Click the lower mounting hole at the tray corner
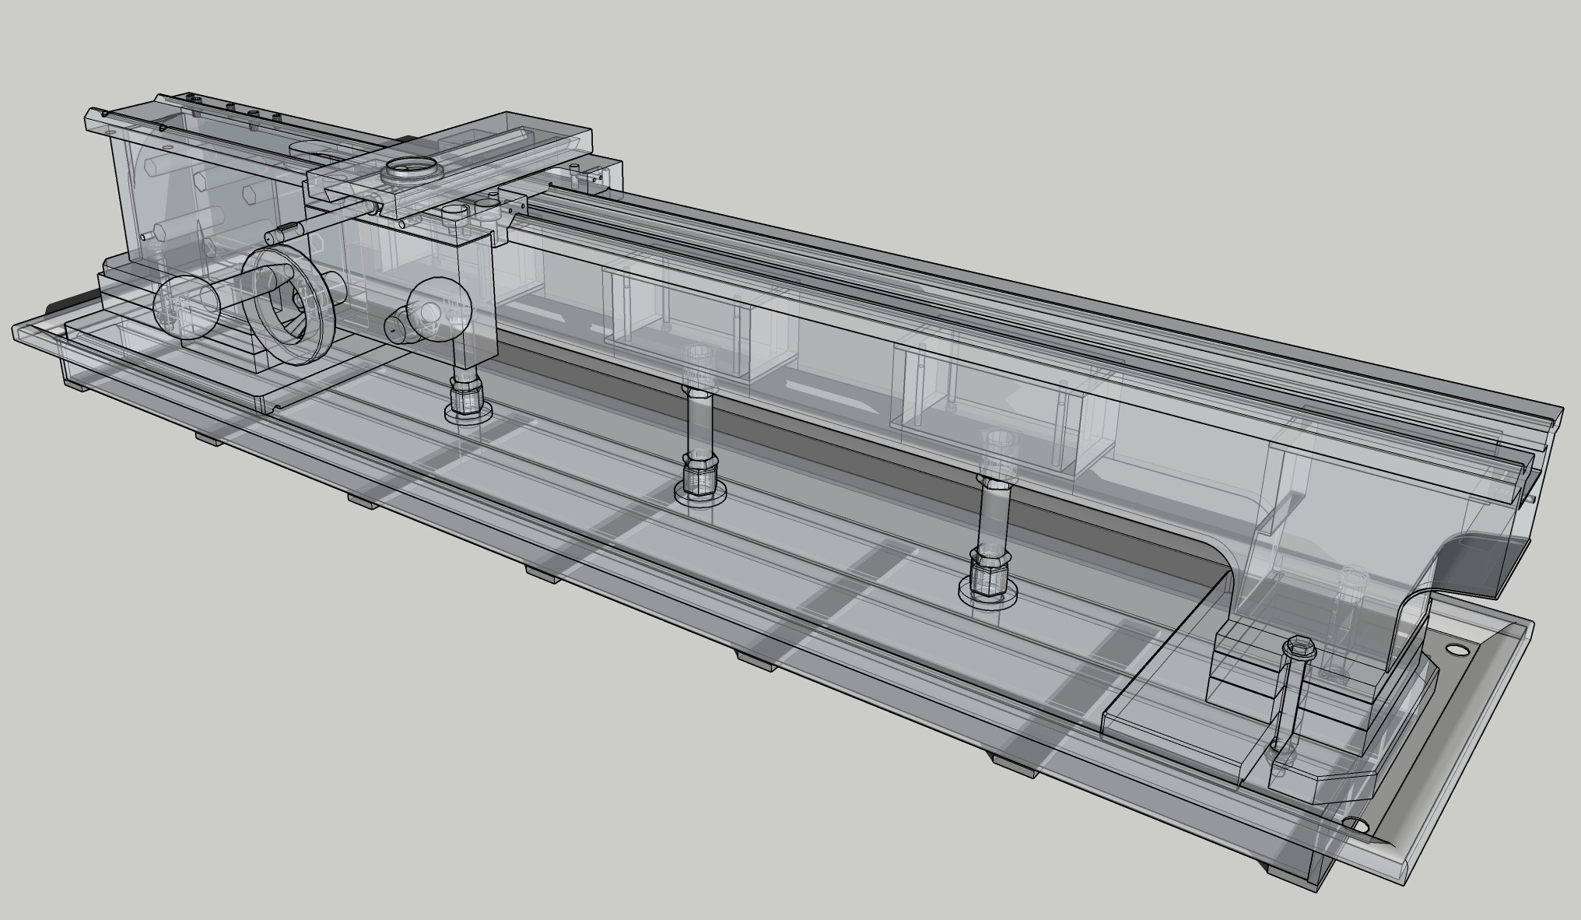 (x=1355, y=823)
